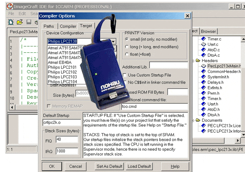Viewport: 245px width, 172px height.
Task: Click the Uart.c file icon
Action: coord(204,44)
